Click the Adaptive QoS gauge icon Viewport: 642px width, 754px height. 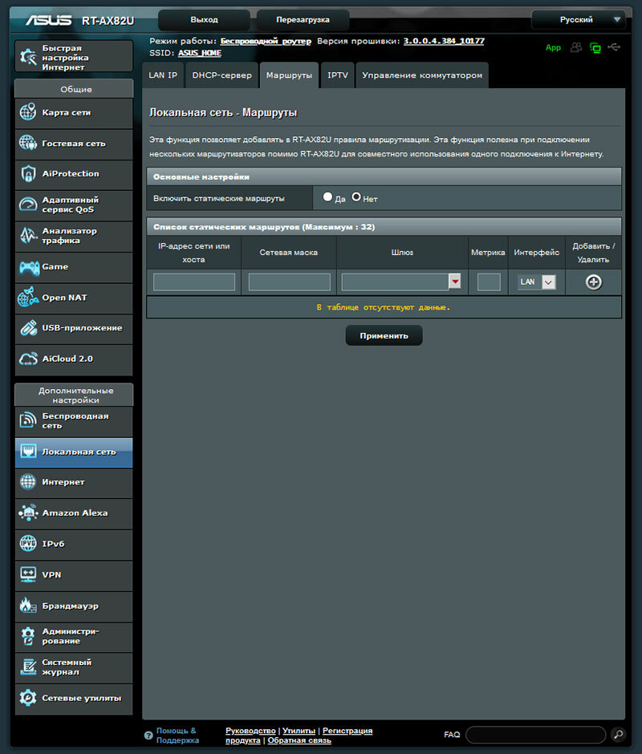click(28, 205)
